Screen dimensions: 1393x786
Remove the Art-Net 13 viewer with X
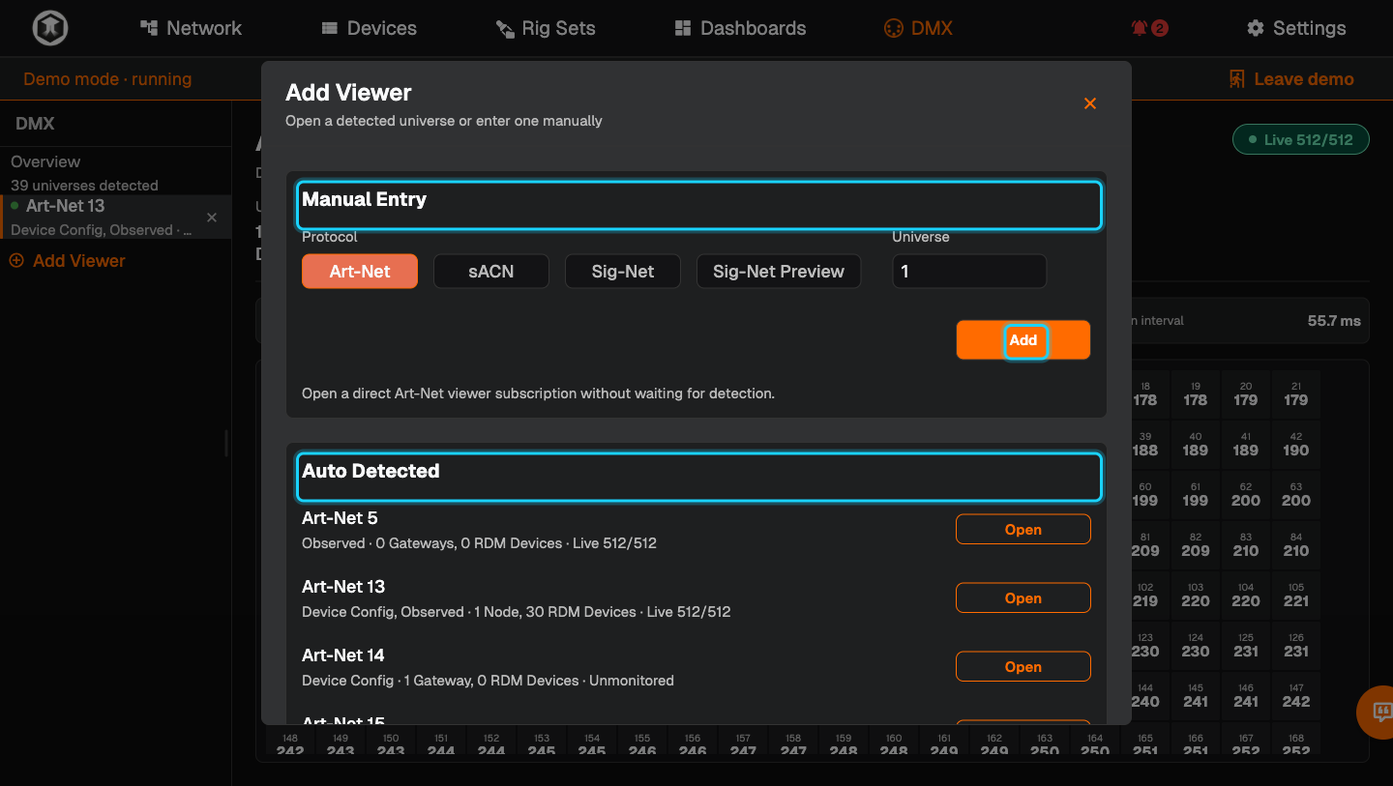click(212, 218)
